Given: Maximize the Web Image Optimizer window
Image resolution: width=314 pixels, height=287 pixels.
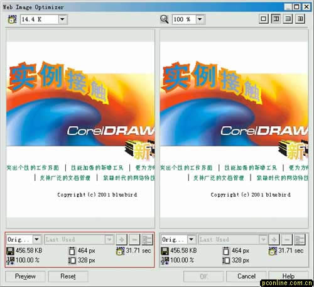Looking at the screenshot, I should click(x=297, y=7).
